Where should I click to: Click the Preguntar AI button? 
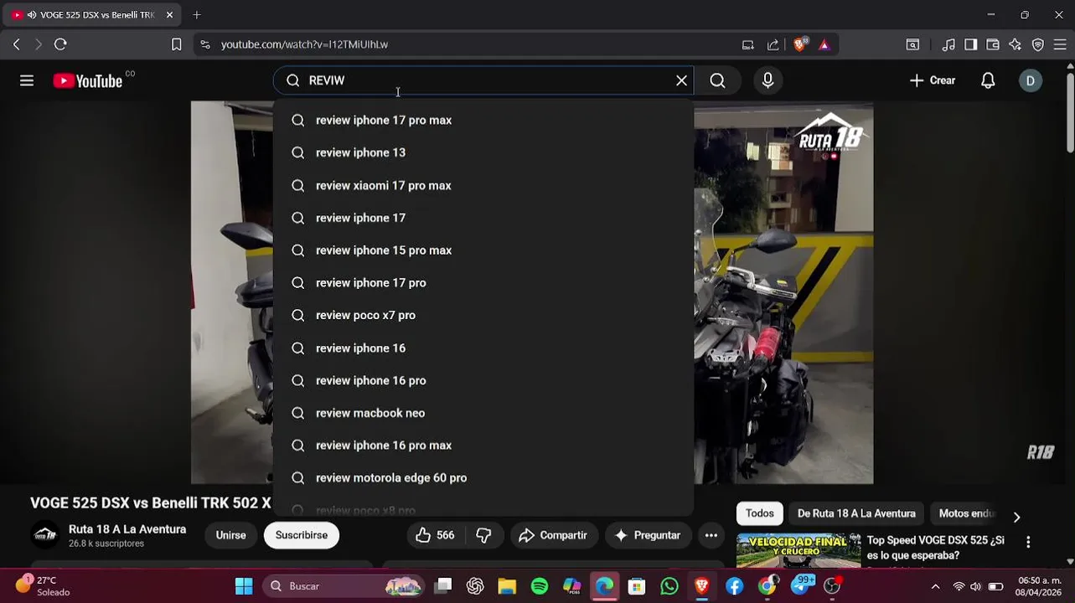pos(648,535)
